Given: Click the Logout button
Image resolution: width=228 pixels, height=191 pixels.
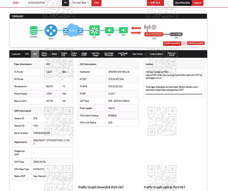Looking at the screenshot, I should [x=197, y=3].
